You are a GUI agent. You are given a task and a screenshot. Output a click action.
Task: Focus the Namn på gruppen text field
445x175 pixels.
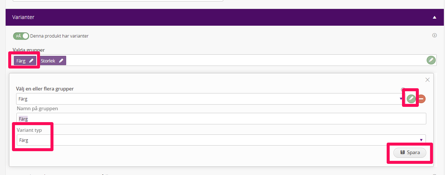pos(221,119)
